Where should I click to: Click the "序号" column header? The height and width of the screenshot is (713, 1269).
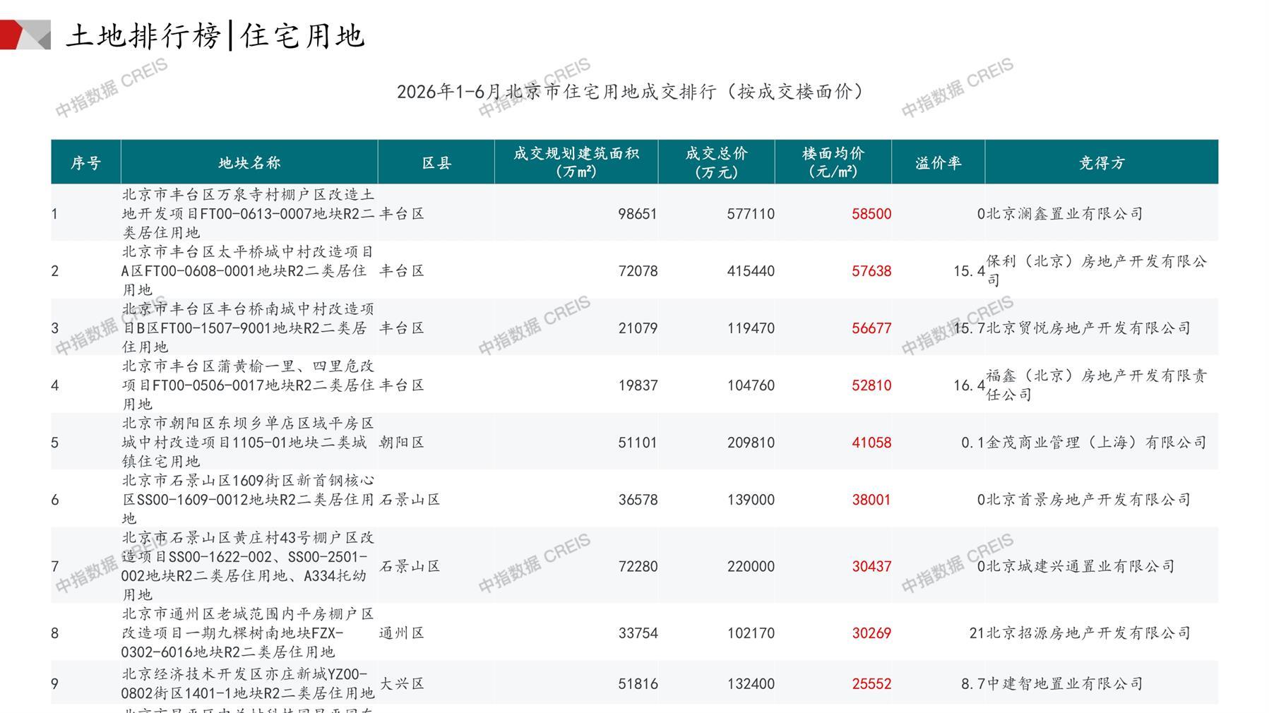tap(86, 163)
